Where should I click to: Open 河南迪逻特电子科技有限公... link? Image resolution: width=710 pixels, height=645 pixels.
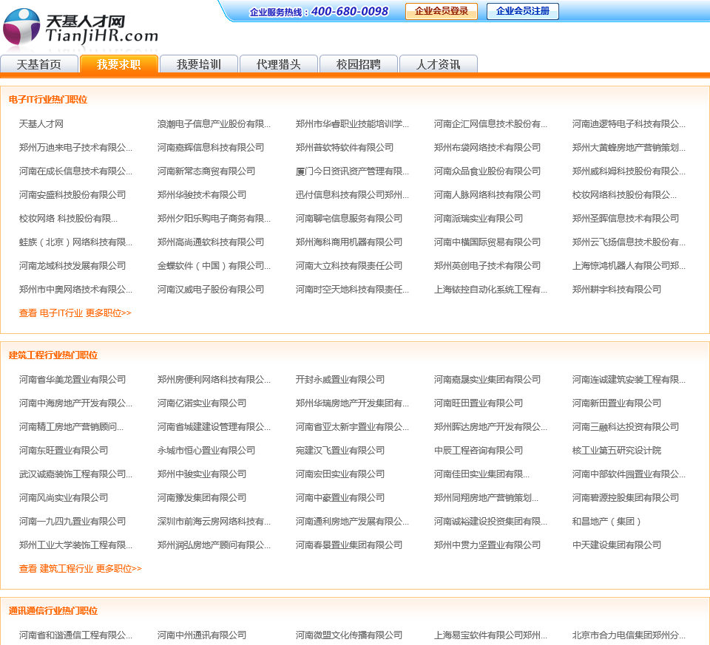(629, 124)
